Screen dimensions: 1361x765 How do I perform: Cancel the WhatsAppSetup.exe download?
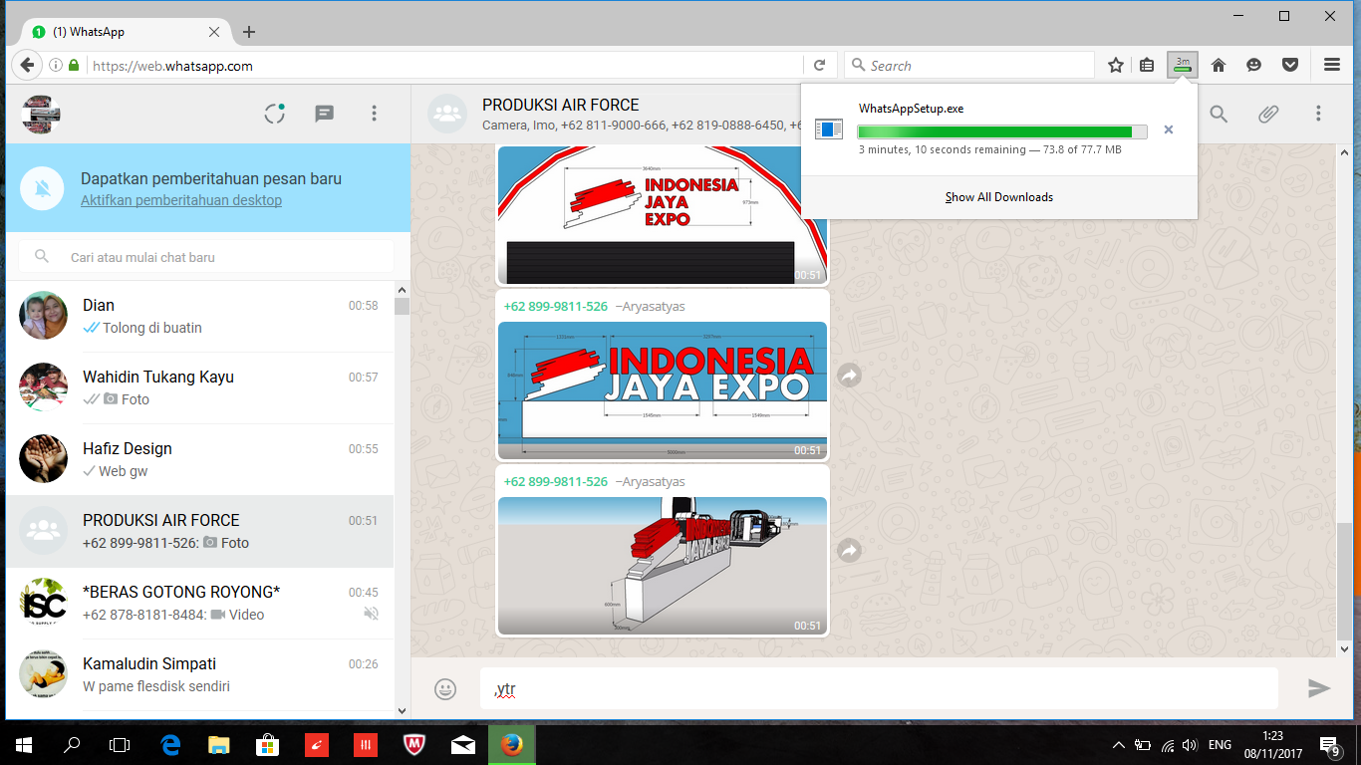coord(1169,129)
